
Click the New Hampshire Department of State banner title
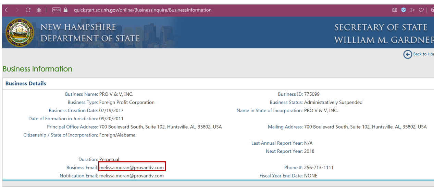(x=90, y=33)
